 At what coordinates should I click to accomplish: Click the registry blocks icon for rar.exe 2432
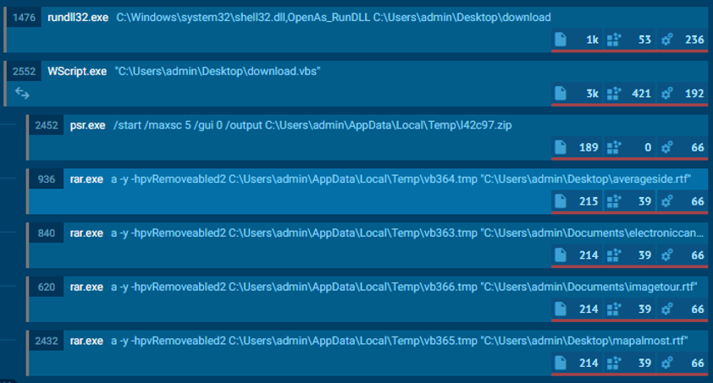tap(614, 363)
